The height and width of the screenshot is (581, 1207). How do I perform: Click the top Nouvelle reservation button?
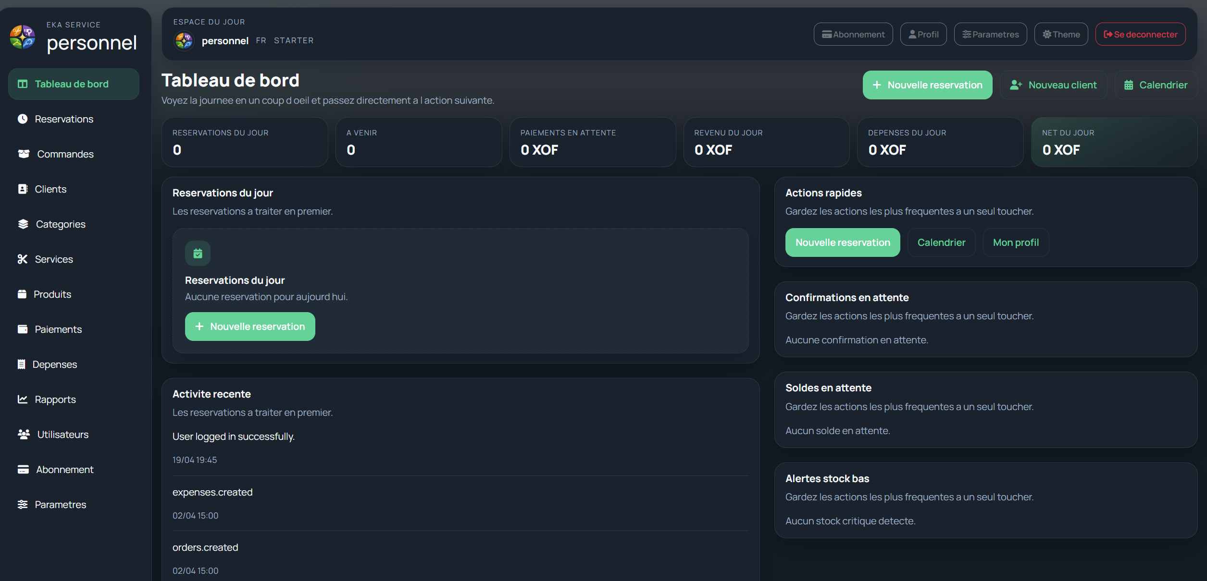coord(927,85)
